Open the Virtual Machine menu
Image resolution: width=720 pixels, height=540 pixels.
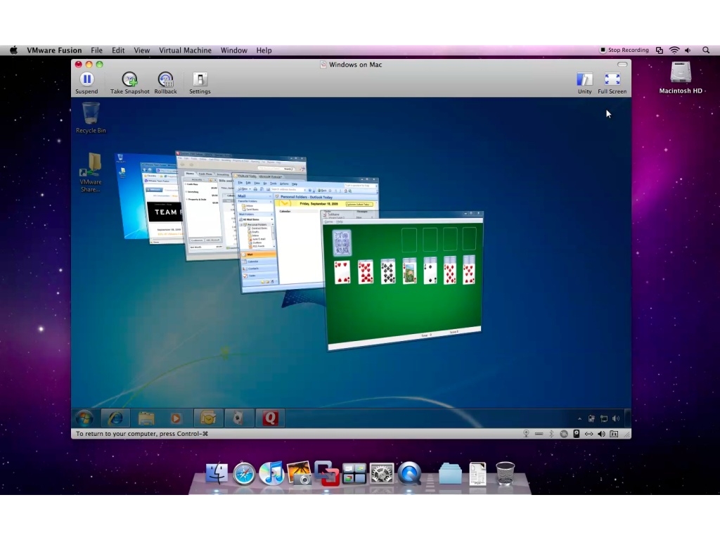coord(185,50)
